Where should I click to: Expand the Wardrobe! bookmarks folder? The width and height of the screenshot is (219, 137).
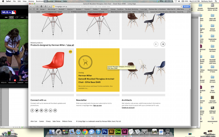(105, 9)
